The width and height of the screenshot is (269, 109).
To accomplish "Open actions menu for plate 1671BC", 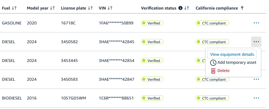I will coord(256,23).
